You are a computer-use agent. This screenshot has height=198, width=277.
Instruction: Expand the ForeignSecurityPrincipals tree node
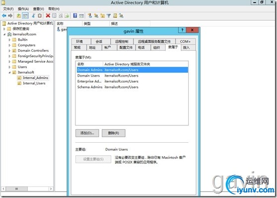coord(9,56)
